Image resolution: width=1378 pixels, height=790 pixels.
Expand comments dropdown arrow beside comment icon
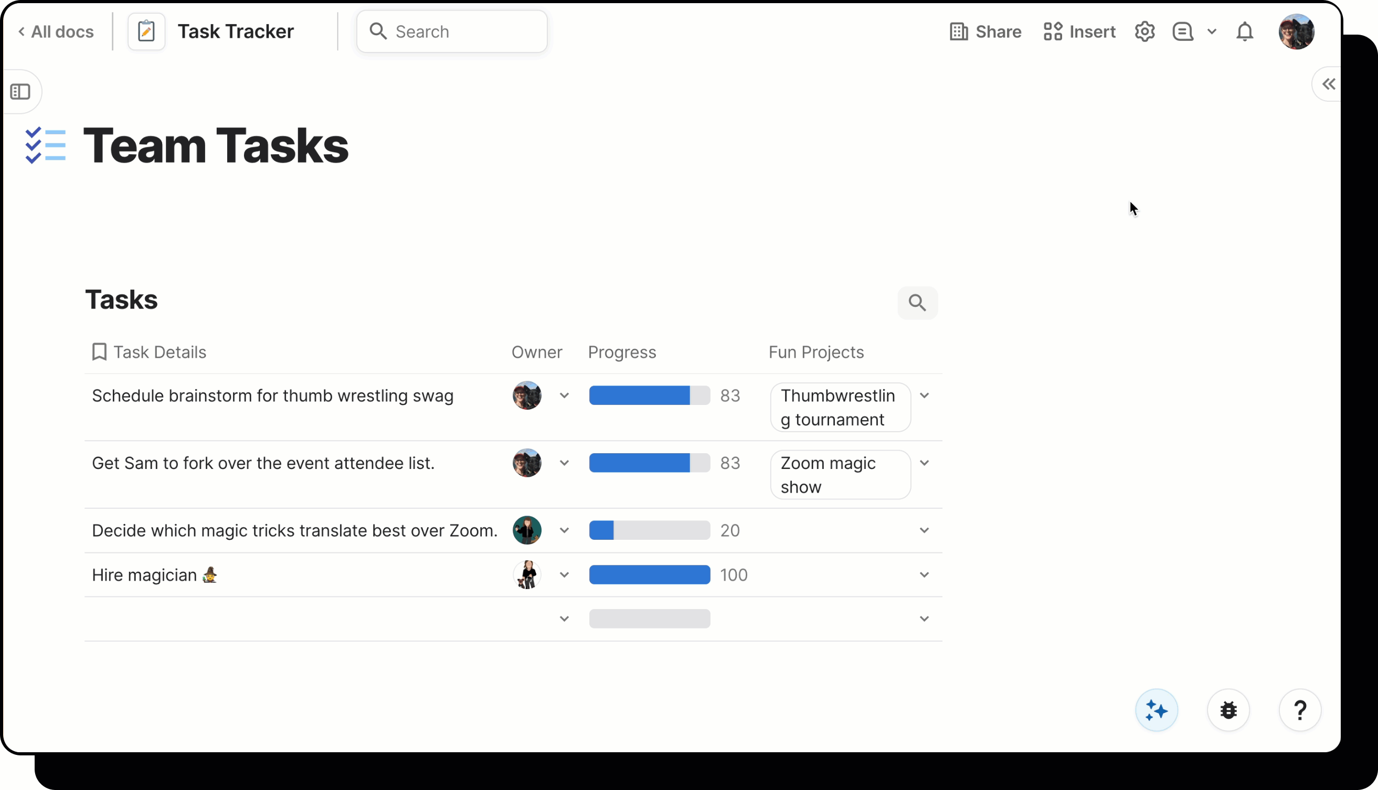[1212, 31]
